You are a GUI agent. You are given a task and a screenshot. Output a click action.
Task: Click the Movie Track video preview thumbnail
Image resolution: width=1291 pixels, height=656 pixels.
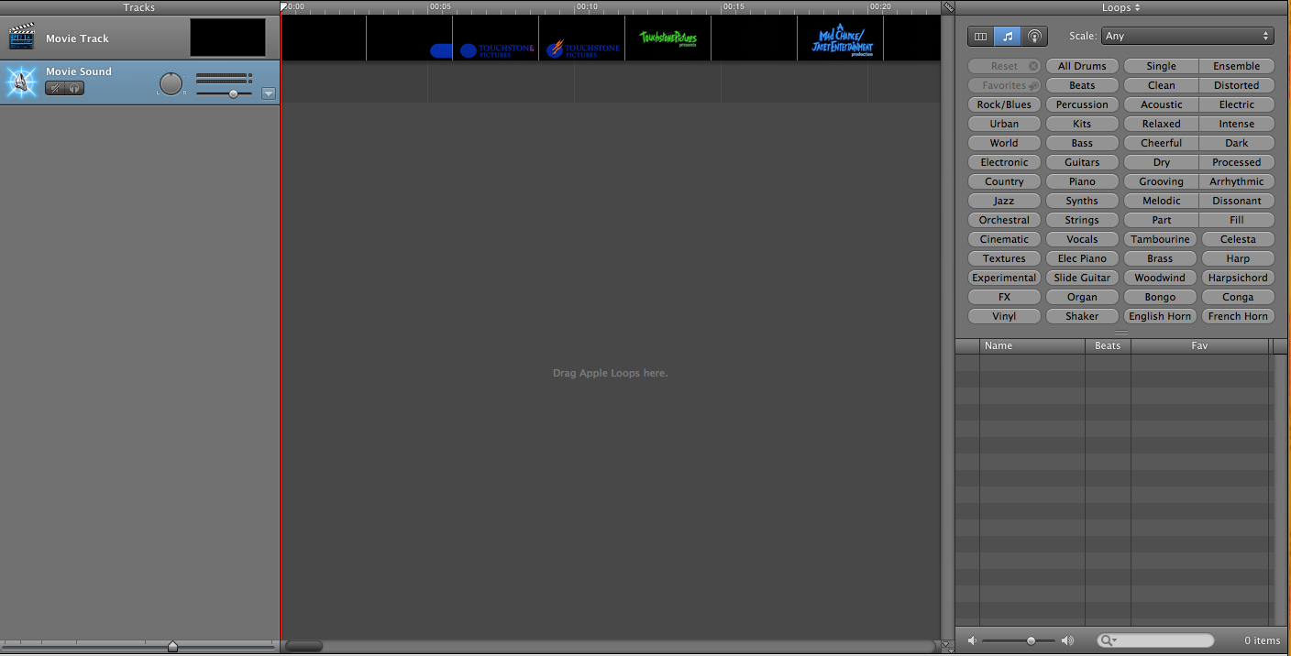click(x=228, y=38)
